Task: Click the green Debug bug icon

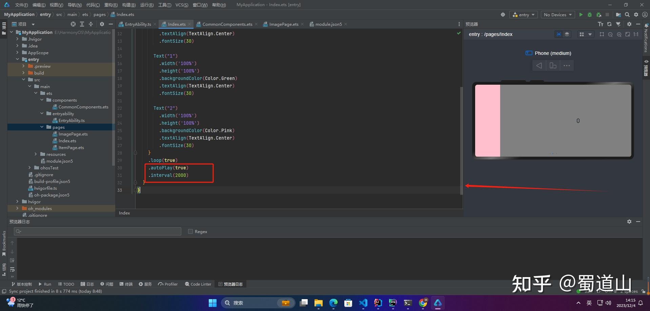Action: (x=590, y=15)
